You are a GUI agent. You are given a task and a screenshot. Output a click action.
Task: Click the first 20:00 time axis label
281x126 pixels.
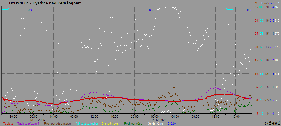coord(13,116)
